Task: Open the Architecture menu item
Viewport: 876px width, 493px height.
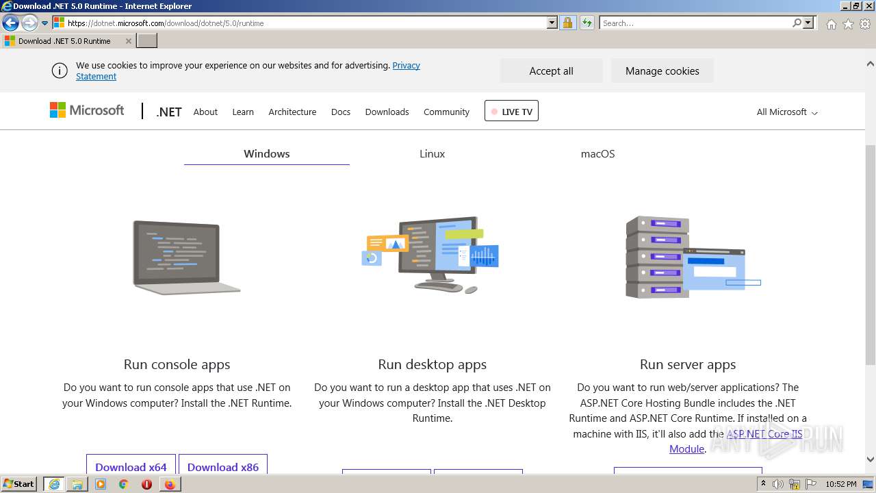Action: click(292, 112)
